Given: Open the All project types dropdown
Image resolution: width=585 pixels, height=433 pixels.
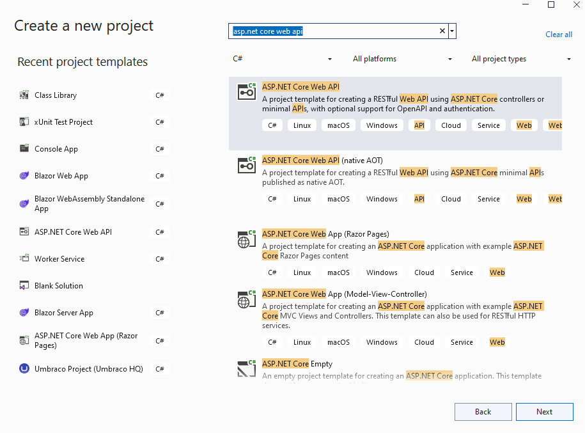Looking at the screenshot, I should click(x=521, y=59).
